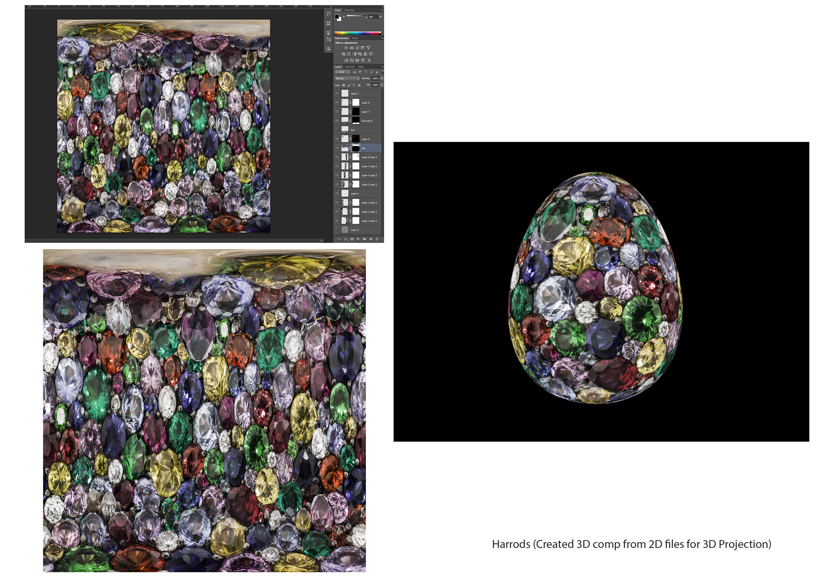Add a Curves adjustment layer
Screen dimensions: 817x578
click(x=357, y=48)
